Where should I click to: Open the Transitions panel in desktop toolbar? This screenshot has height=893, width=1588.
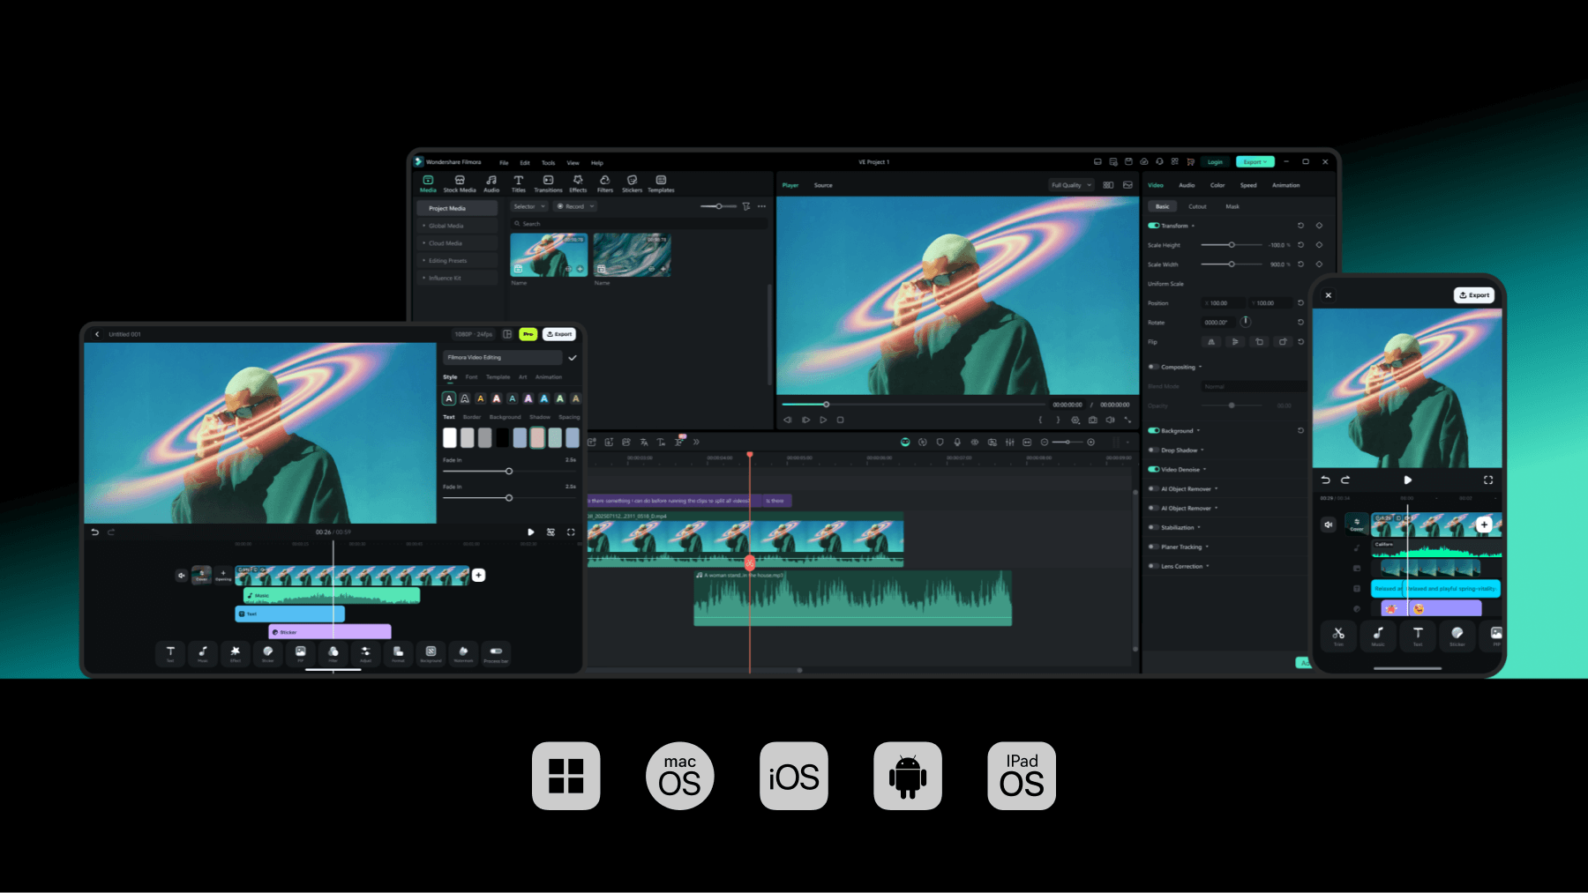tap(548, 183)
